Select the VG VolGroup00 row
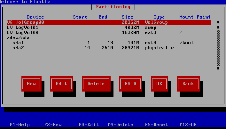 [109, 22]
